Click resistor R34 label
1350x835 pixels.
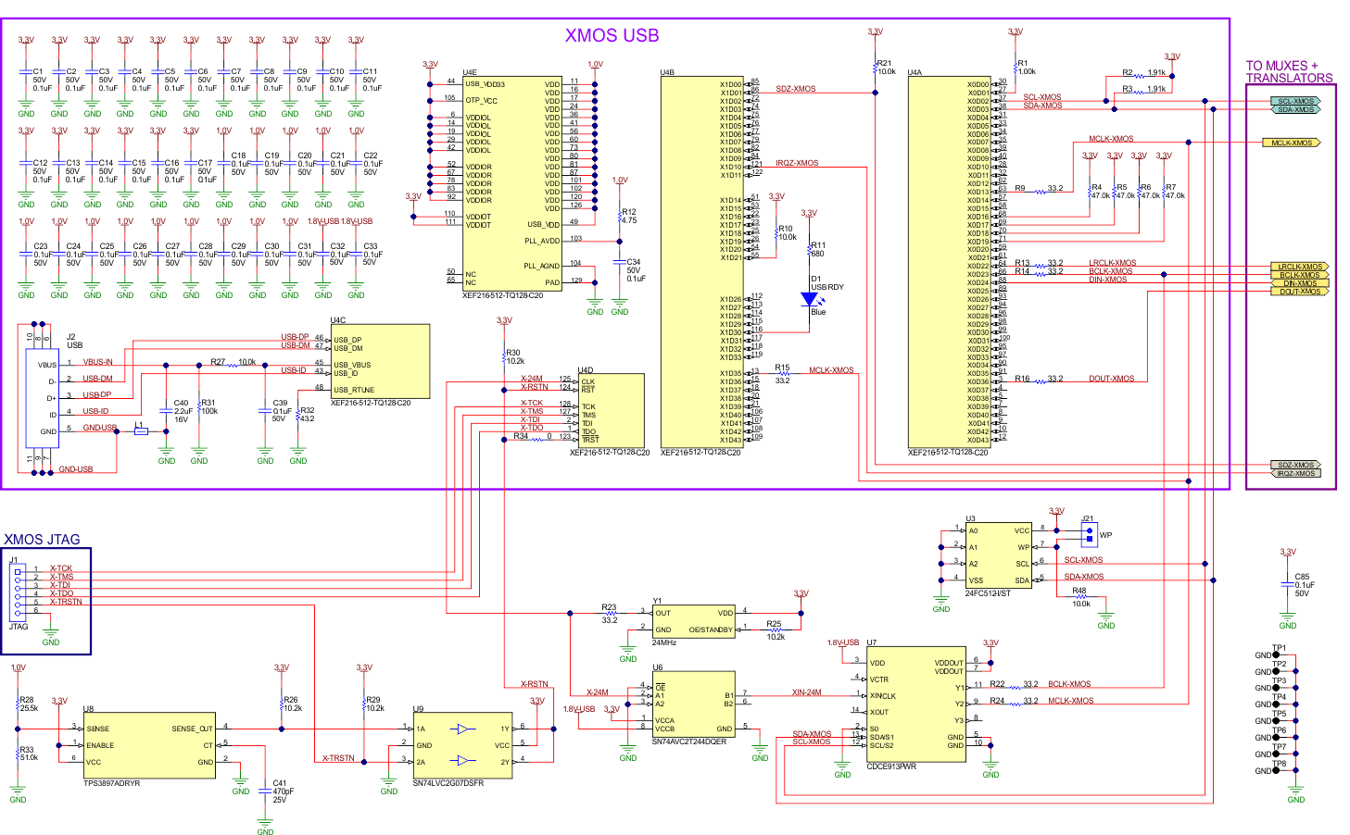(x=521, y=436)
